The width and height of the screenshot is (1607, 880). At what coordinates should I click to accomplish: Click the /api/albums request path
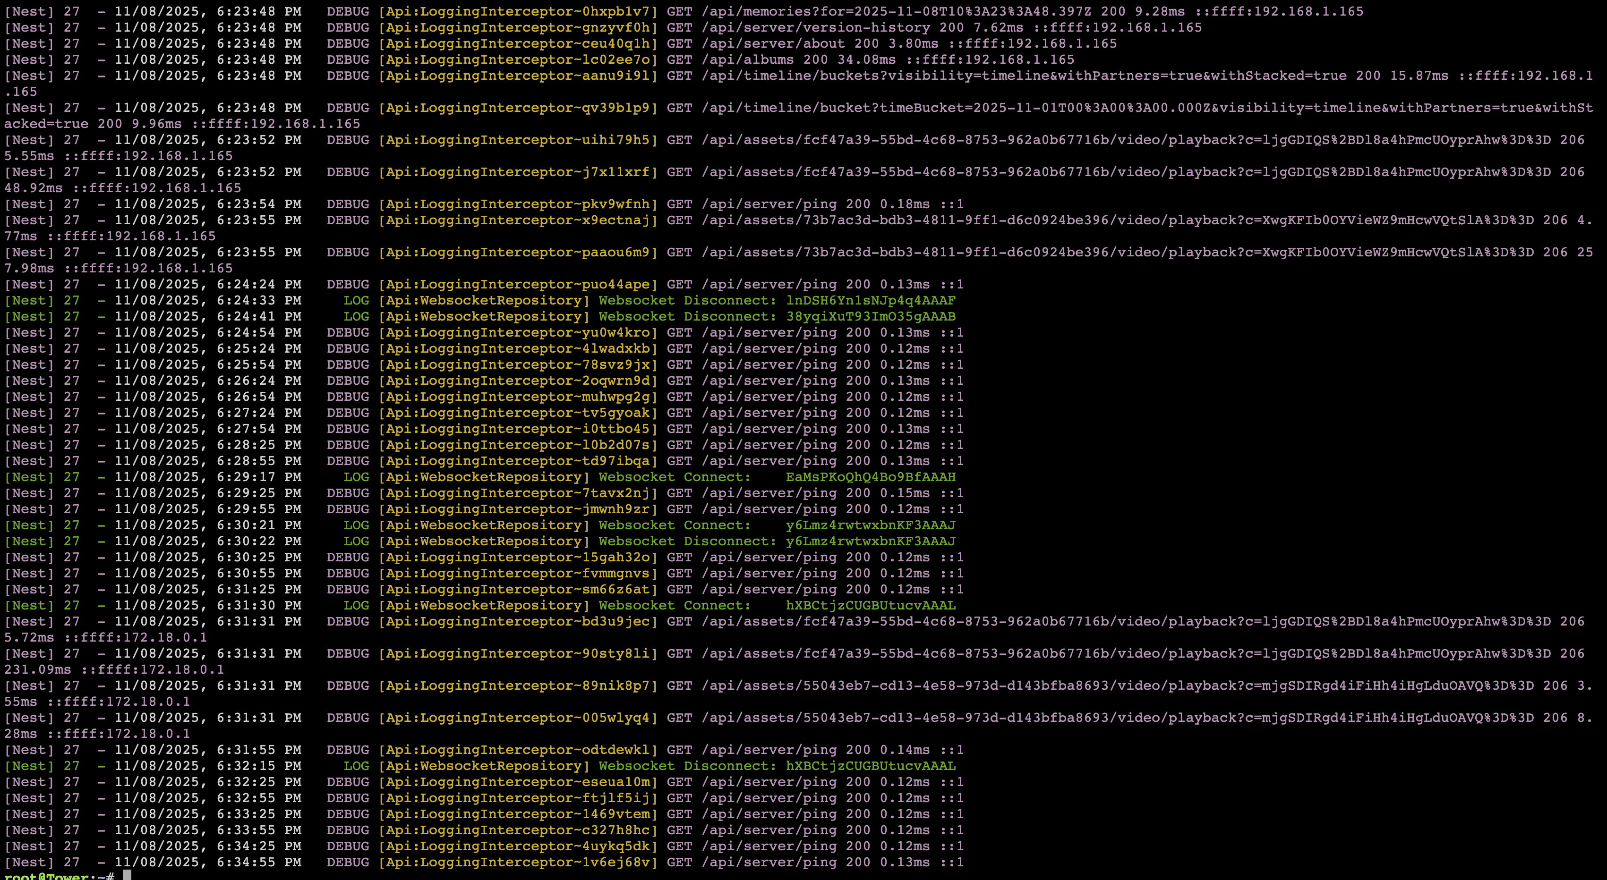(747, 60)
